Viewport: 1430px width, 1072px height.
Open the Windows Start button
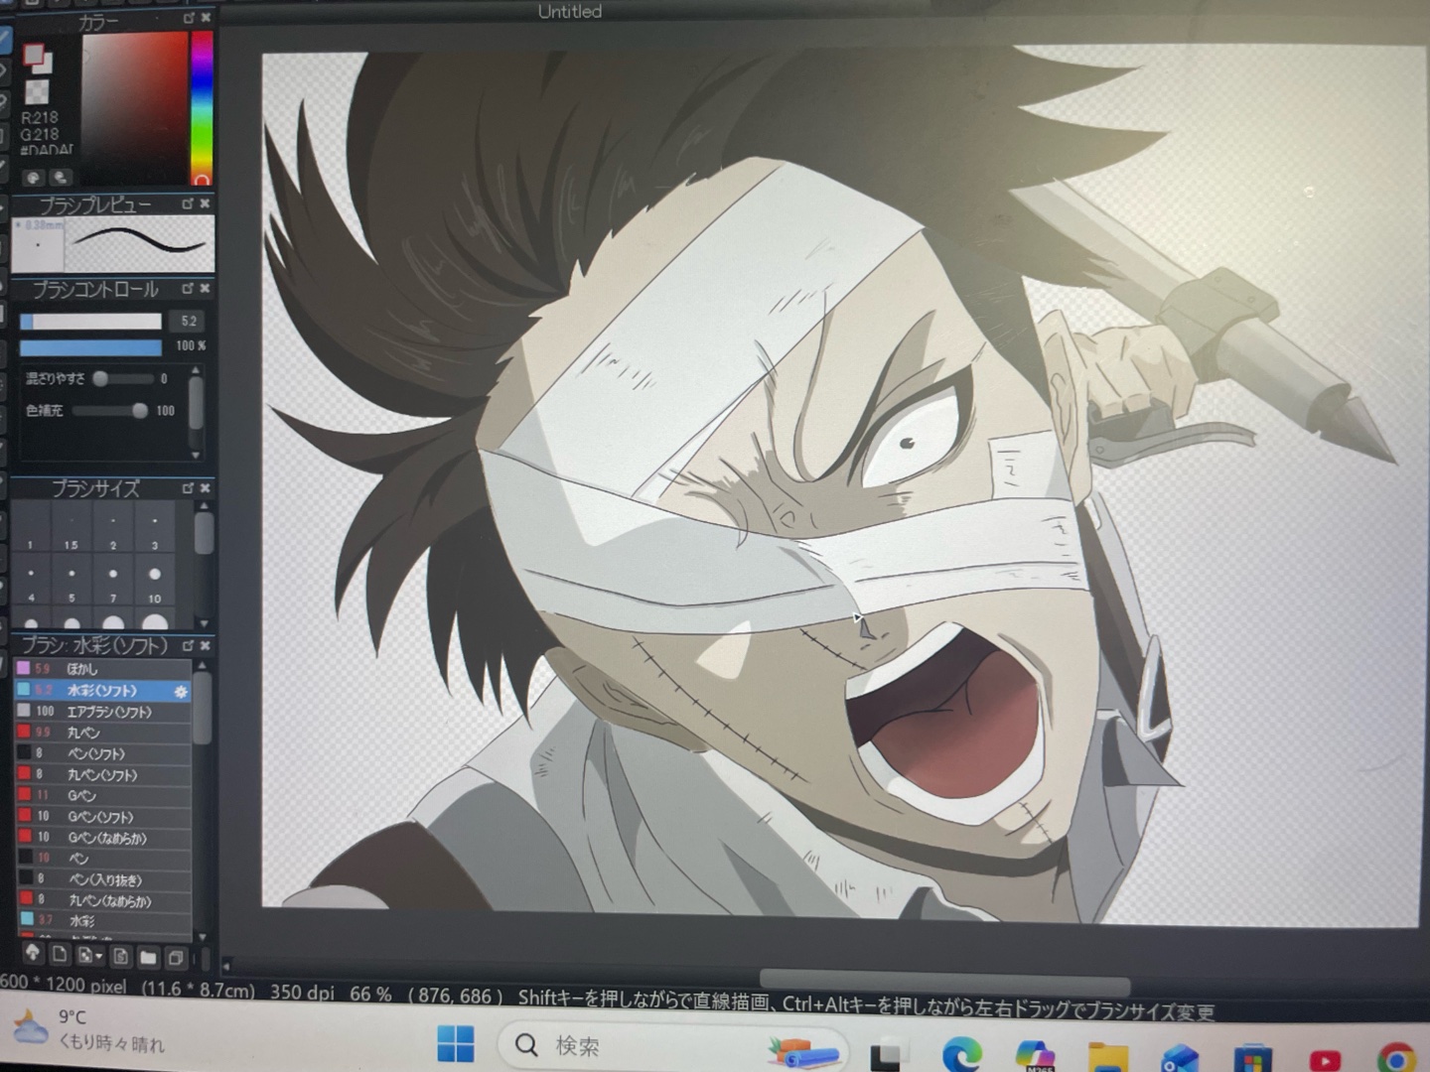[456, 1044]
